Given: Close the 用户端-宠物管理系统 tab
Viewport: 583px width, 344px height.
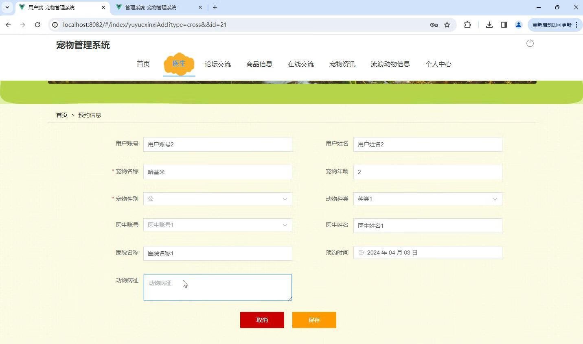Looking at the screenshot, I should 103,7.
